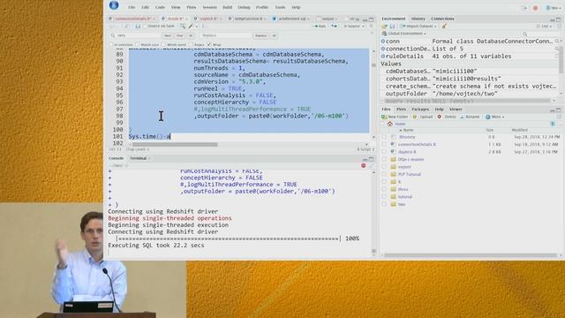Screen dimensions: 565x318
Task: Click the Rename file button
Action: tap(470, 117)
